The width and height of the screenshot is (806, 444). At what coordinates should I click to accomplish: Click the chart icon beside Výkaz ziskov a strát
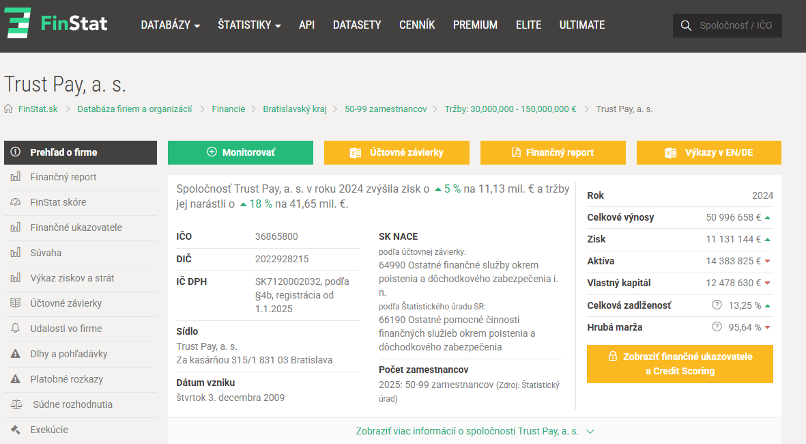click(16, 278)
